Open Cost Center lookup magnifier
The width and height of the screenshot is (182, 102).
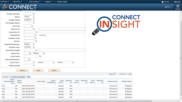point(40,56)
